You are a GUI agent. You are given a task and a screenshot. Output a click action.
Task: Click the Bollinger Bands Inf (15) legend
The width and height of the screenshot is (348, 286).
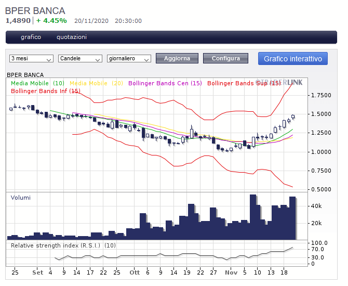click(46, 91)
